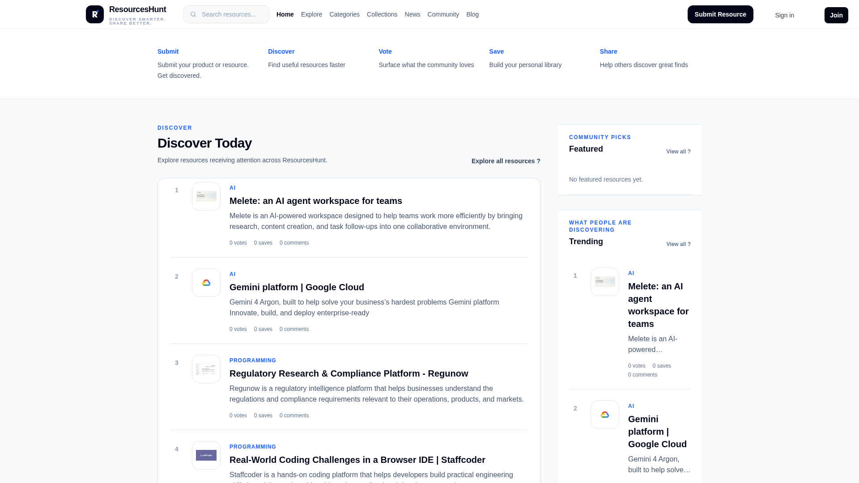
Task: Open Categories in top navigation
Action: coord(344,14)
